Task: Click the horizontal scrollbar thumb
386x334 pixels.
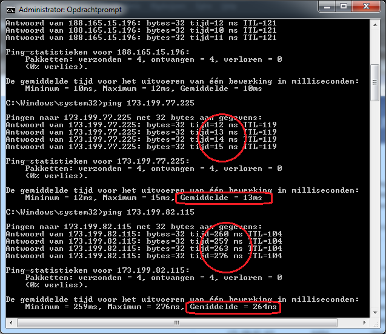Action: click(177, 322)
